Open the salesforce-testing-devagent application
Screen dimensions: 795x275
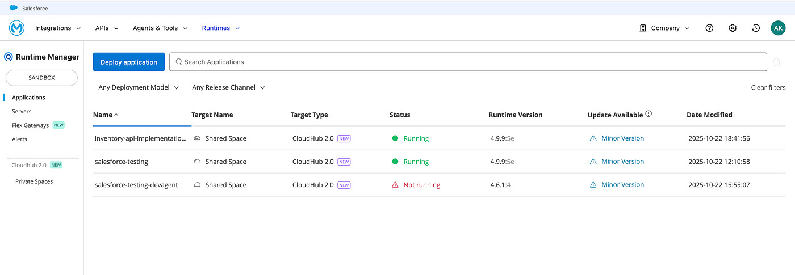[x=136, y=185]
